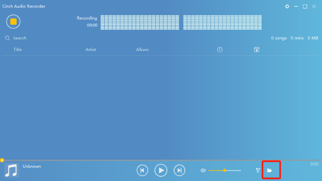Click the magnifying glass search icon
This screenshot has height=181, width=322.
pyautogui.click(x=7, y=38)
